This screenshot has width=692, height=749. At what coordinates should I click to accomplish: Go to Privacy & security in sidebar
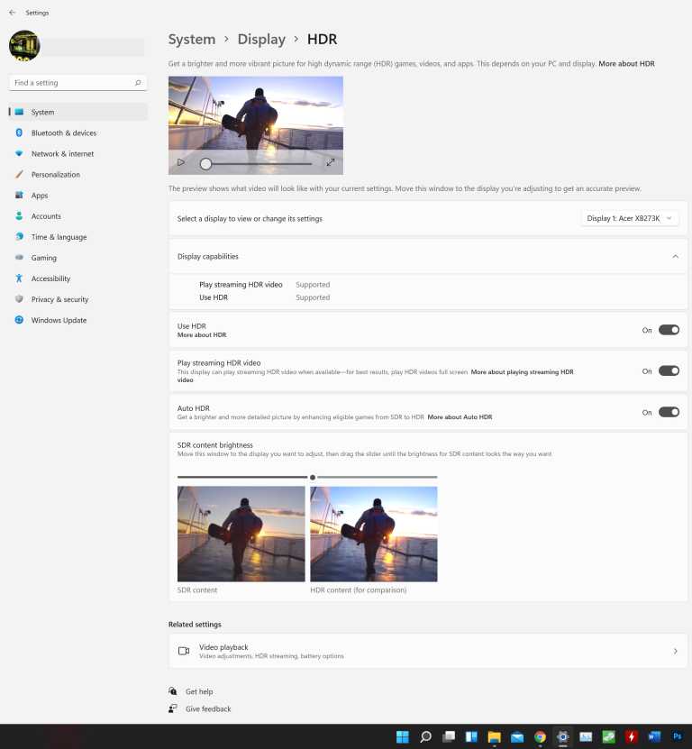(59, 300)
